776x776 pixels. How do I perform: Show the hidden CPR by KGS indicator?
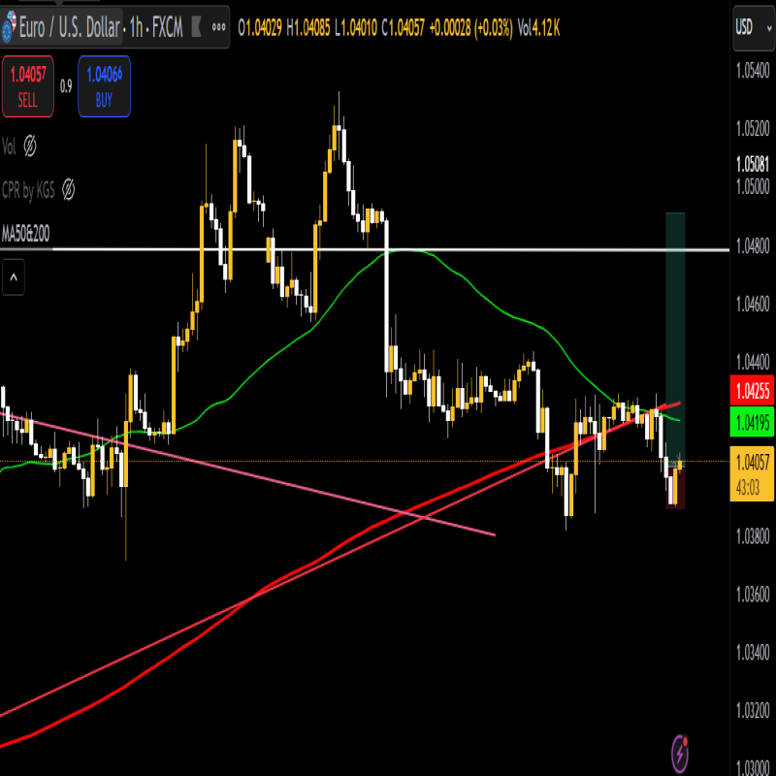click(69, 190)
